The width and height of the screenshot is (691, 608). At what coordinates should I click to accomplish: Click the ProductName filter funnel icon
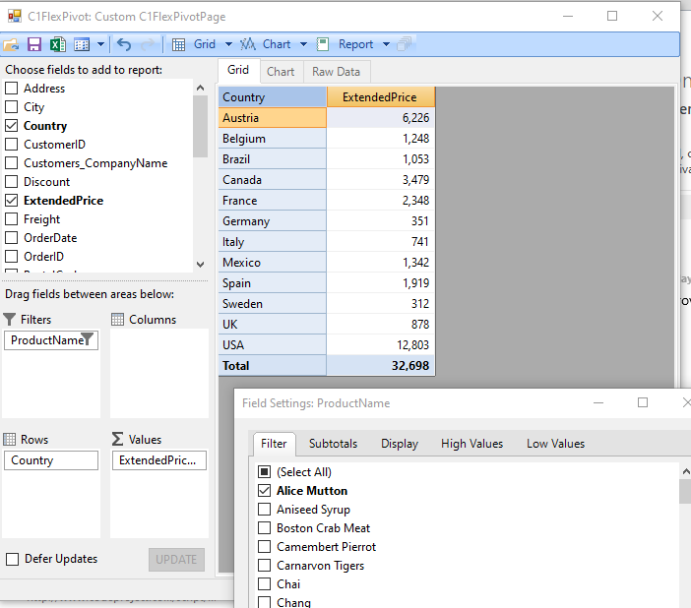tap(88, 339)
